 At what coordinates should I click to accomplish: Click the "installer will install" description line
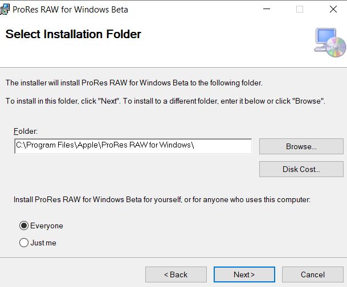(x=134, y=83)
